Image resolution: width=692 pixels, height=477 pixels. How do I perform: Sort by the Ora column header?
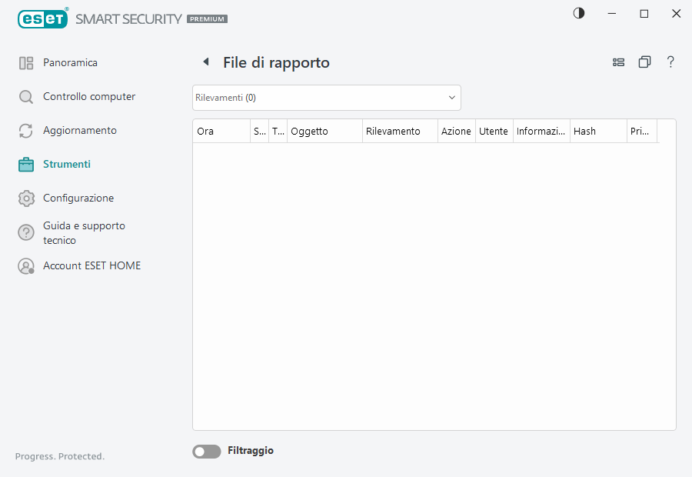(221, 132)
